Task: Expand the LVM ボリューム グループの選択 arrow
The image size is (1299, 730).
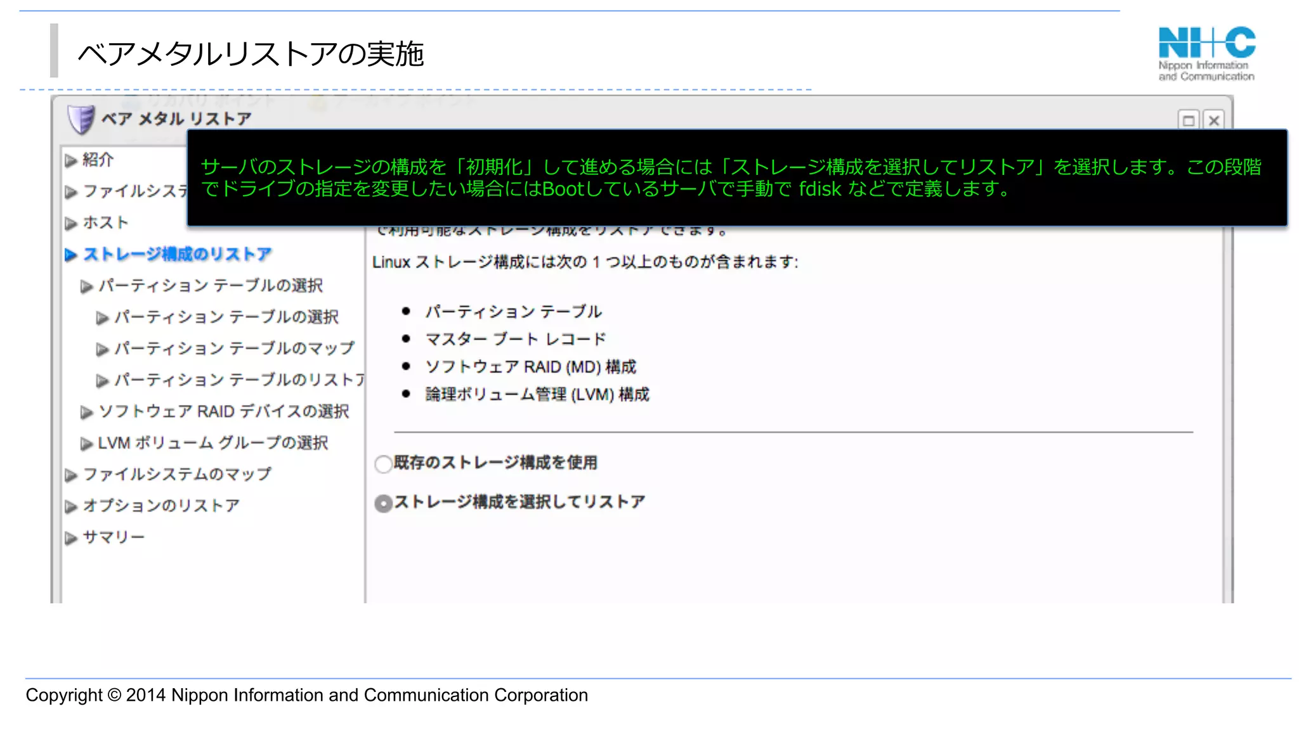Action: (87, 444)
